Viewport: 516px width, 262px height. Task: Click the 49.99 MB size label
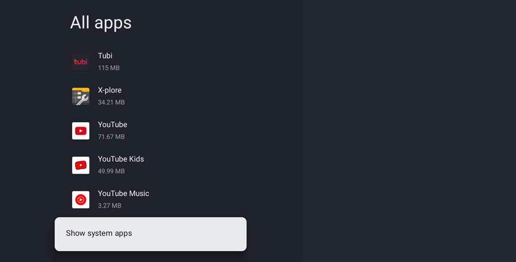pyautogui.click(x=111, y=171)
